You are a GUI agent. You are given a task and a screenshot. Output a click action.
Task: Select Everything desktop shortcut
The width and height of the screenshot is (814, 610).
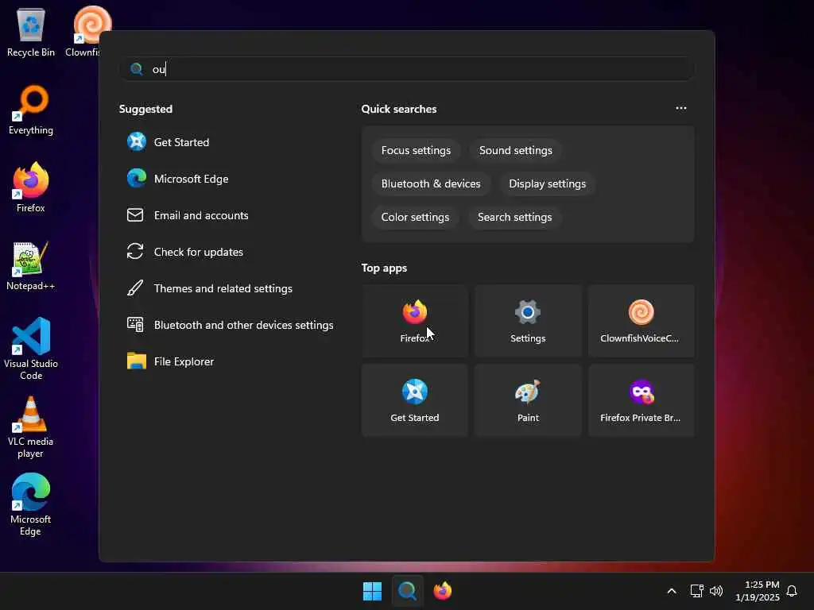[x=31, y=110]
